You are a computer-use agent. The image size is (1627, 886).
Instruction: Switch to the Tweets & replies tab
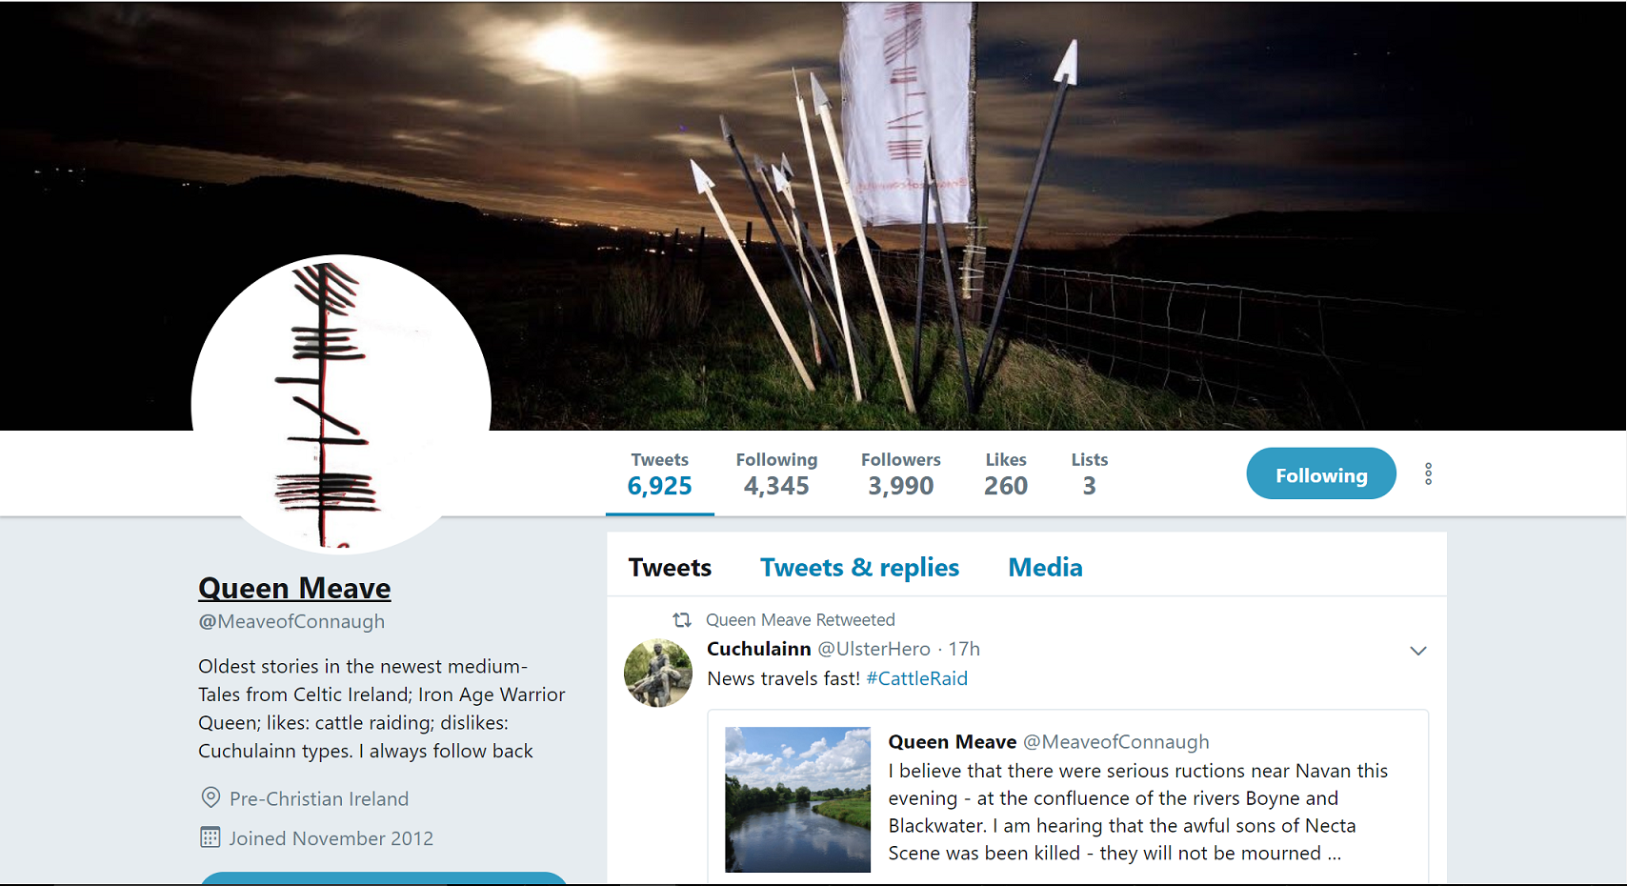point(859,568)
